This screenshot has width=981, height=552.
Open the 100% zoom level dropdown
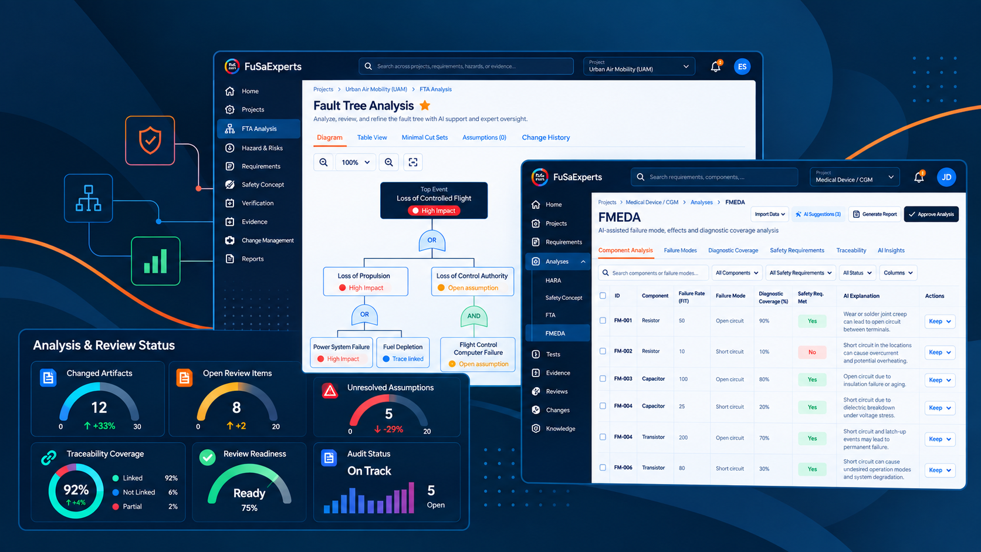tap(356, 162)
